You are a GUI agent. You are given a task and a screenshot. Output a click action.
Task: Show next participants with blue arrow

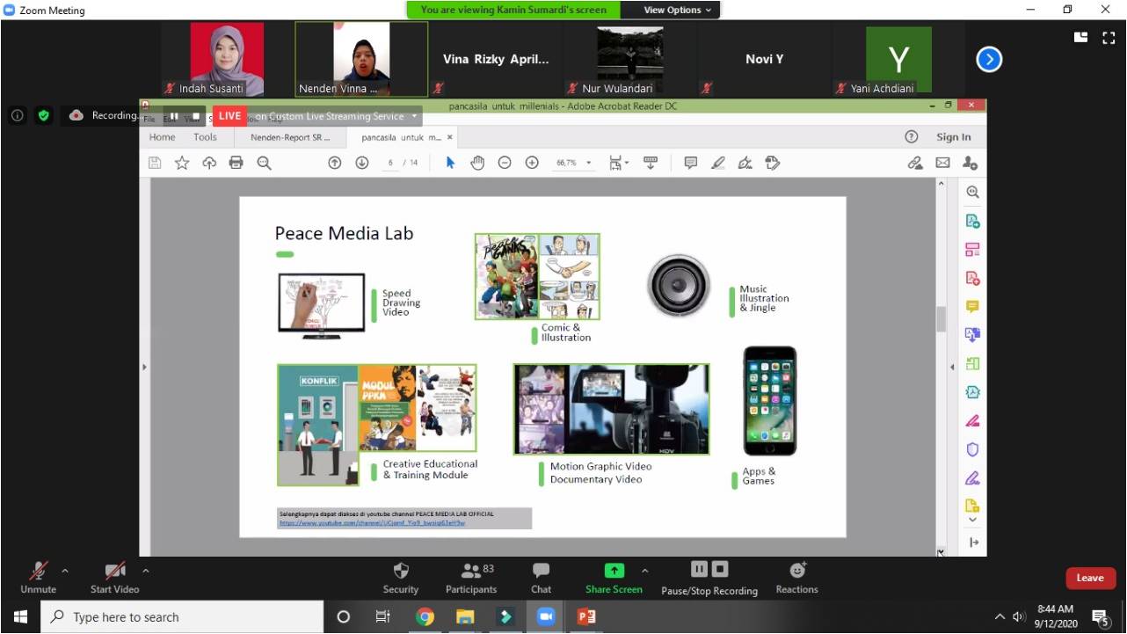pos(989,60)
